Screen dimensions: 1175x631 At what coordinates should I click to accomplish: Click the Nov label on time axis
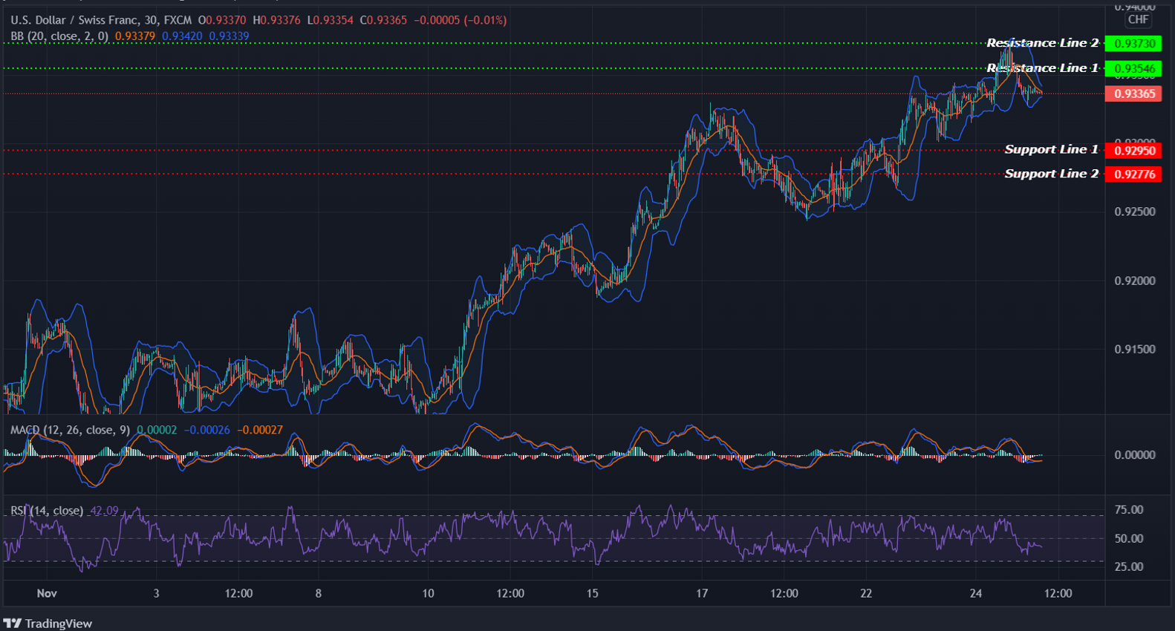pyautogui.click(x=47, y=593)
